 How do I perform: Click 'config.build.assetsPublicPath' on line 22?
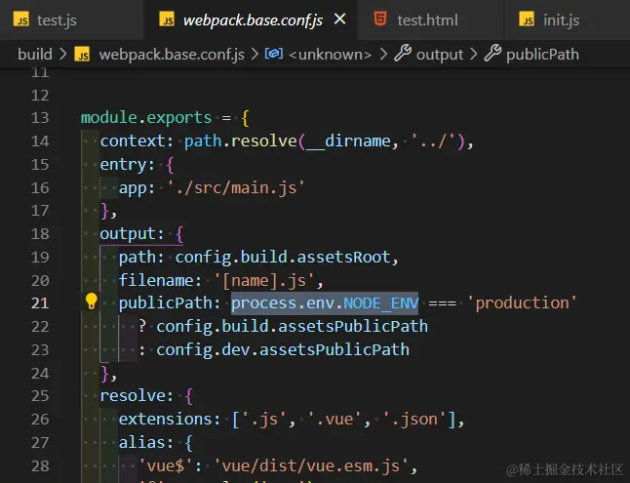[x=292, y=327]
